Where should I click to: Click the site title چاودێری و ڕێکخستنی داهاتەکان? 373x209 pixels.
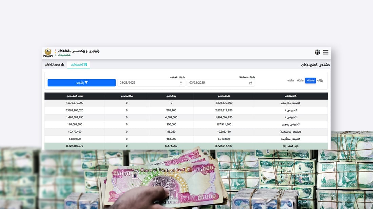(x=79, y=51)
